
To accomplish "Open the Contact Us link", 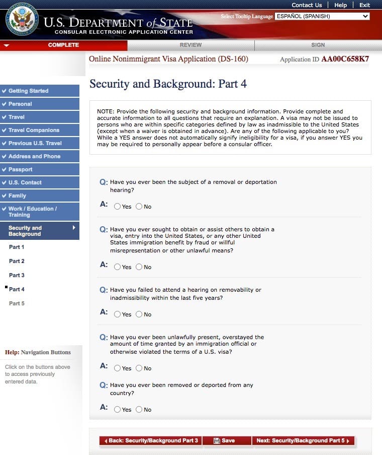I will (x=307, y=5).
